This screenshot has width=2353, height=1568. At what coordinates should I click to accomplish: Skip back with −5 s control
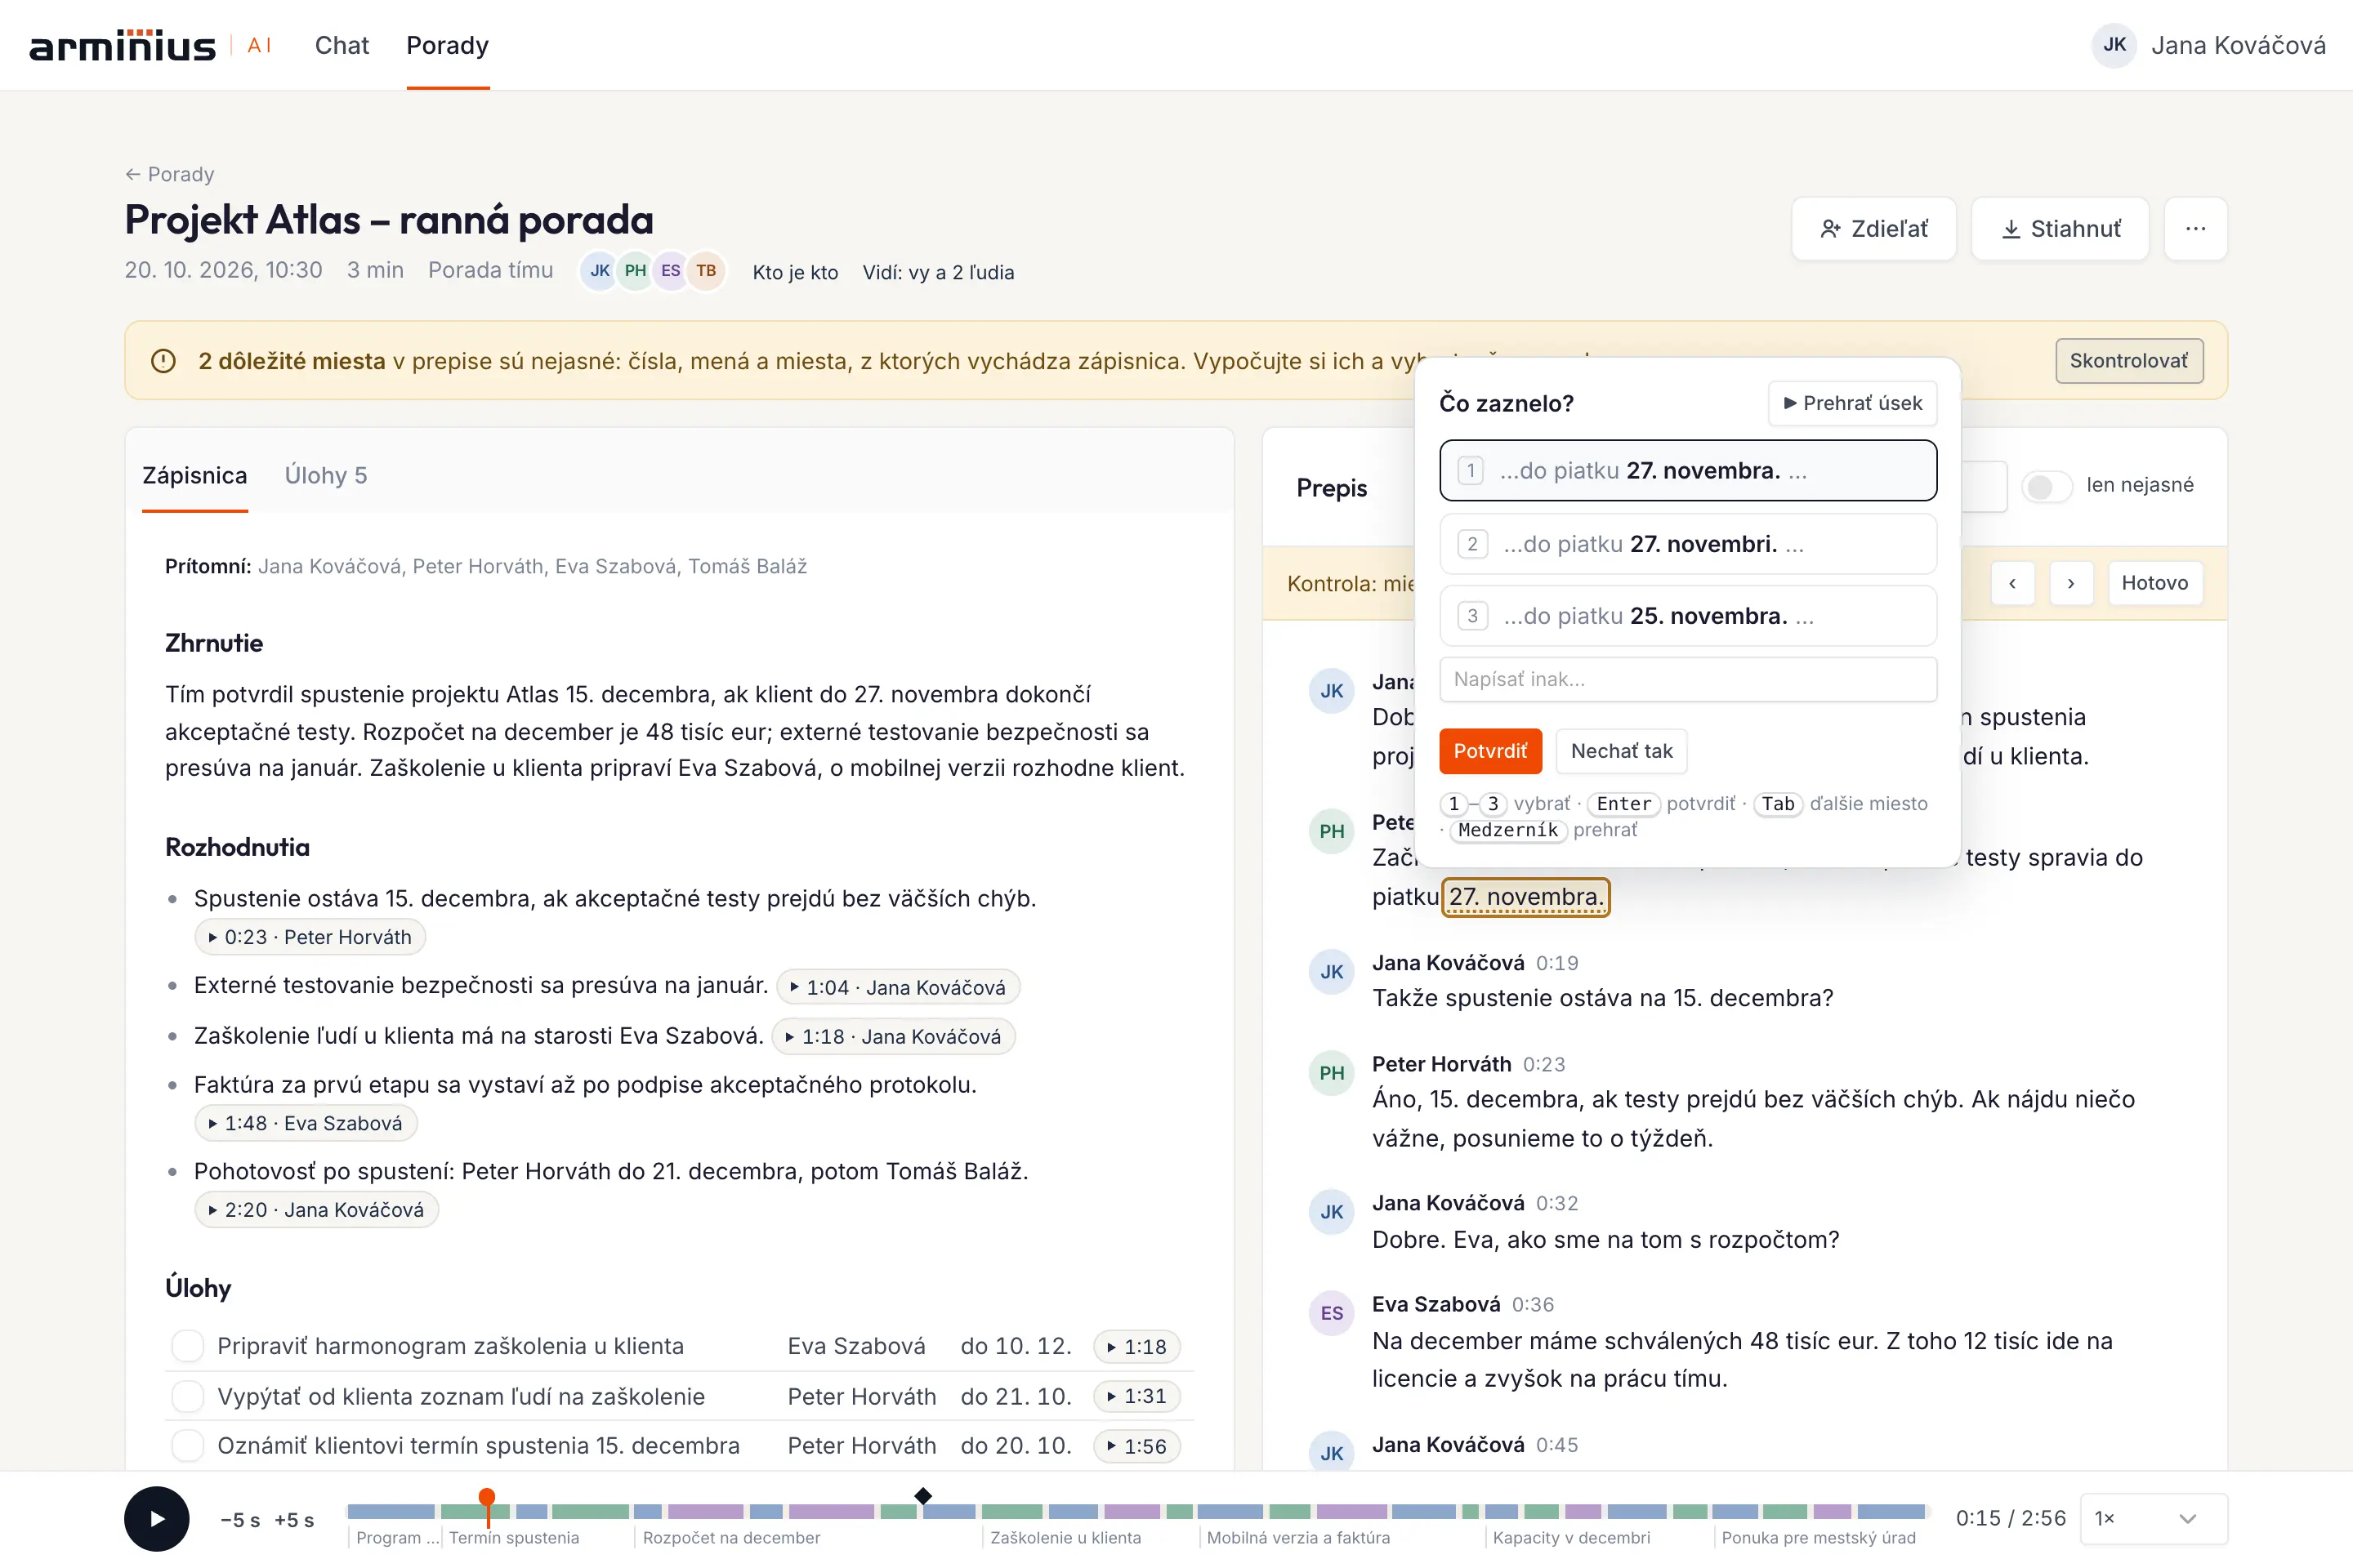(240, 1520)
